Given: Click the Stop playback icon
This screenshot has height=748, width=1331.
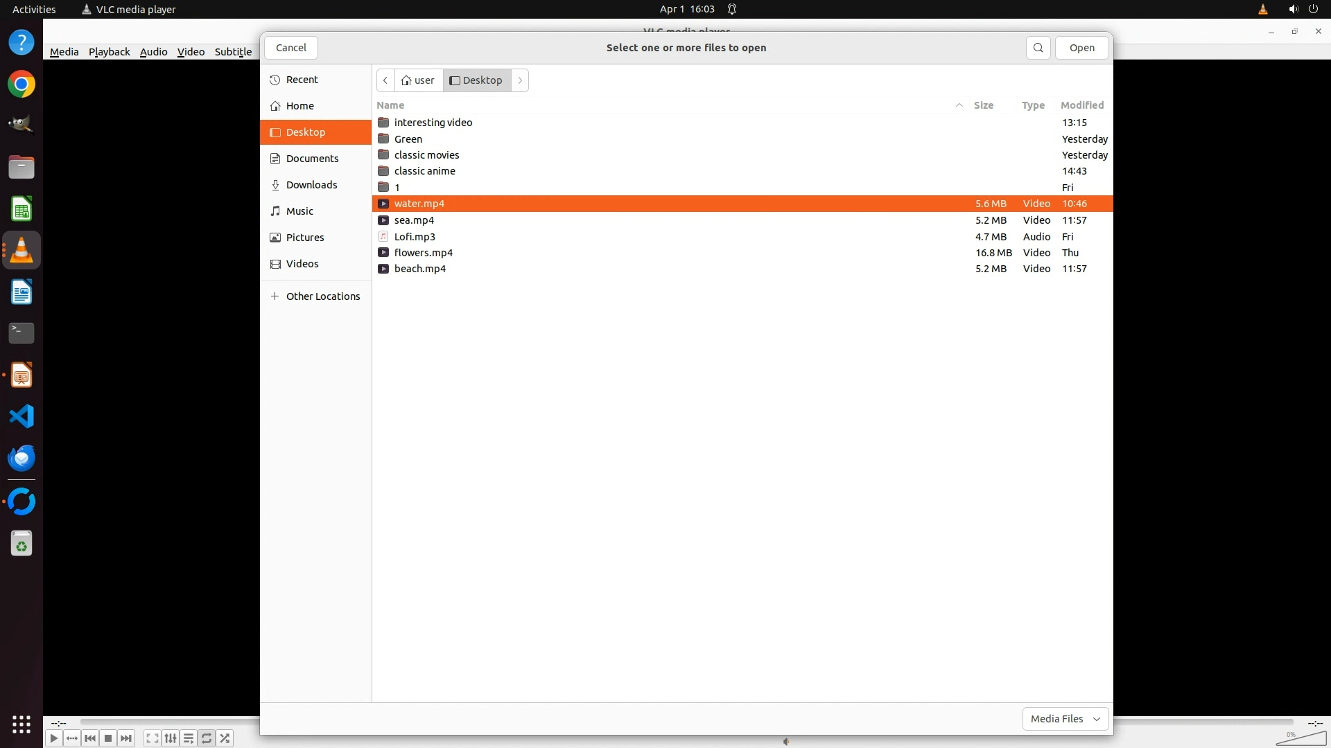Looking at the screenshot, I should pyautogui.click(x=108, y=738).
